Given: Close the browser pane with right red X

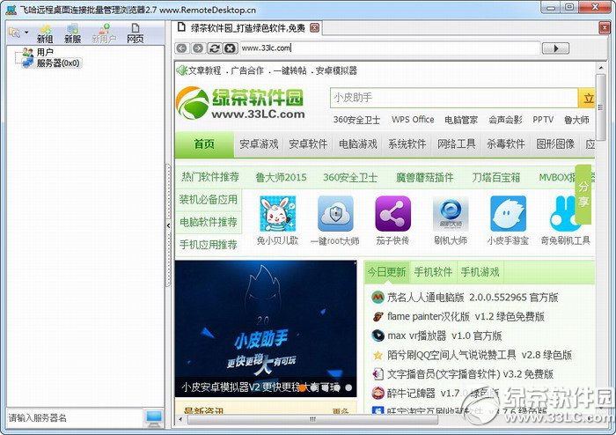Looking at the screenshot, I should click(x=605, y=27).
